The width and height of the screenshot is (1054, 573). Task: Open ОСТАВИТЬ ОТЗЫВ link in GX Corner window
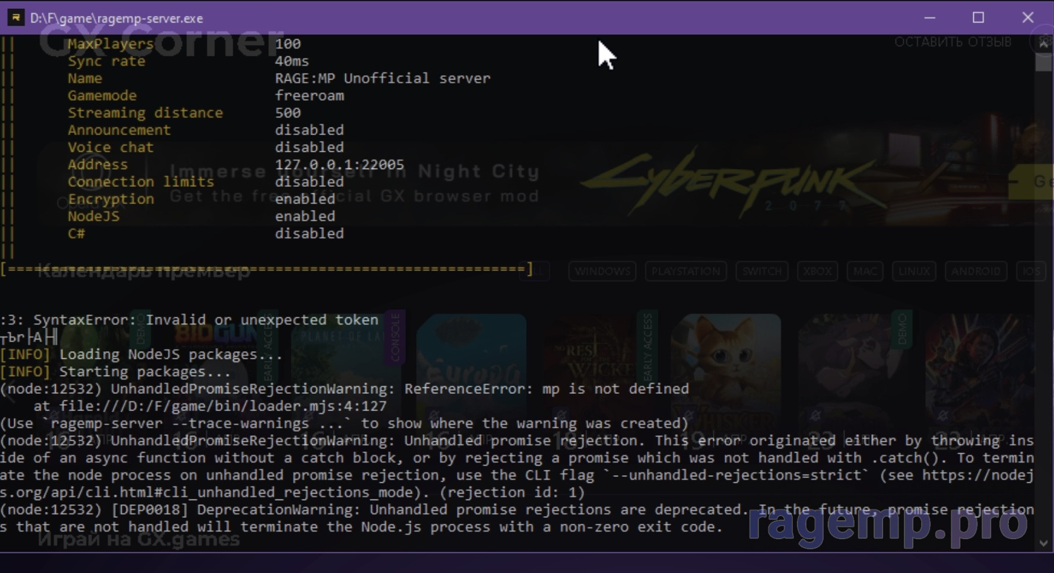coord(953,42)
